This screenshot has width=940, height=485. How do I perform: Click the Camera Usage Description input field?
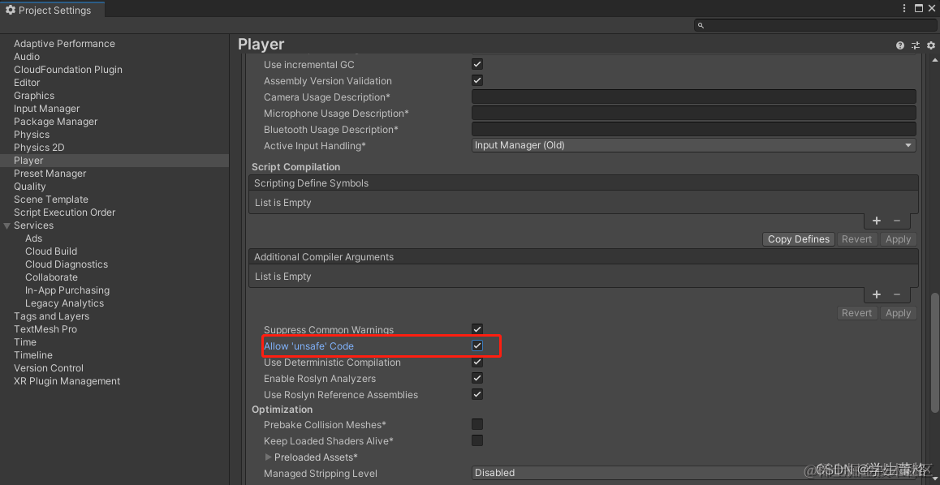tap(693, 97)
